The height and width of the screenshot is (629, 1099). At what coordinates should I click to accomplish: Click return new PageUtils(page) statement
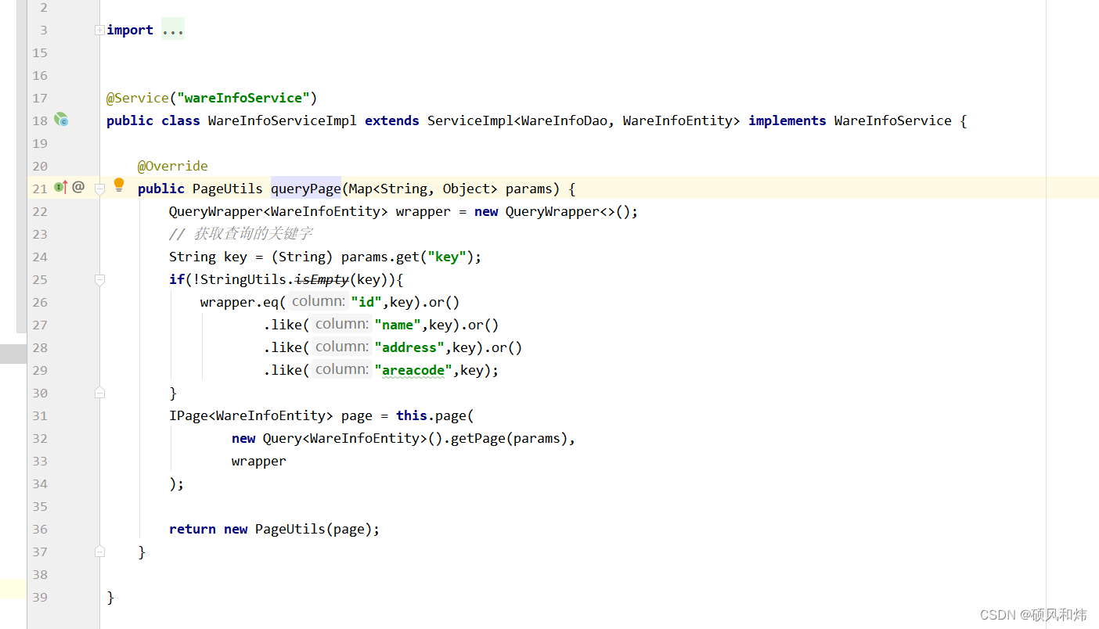point(275,529)
